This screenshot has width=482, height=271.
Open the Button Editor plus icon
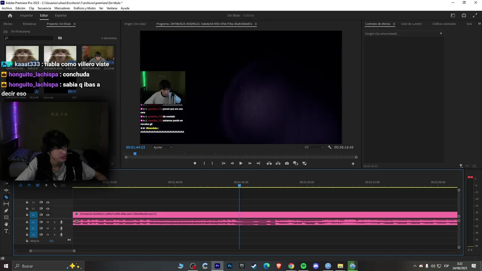pos(353,163)
